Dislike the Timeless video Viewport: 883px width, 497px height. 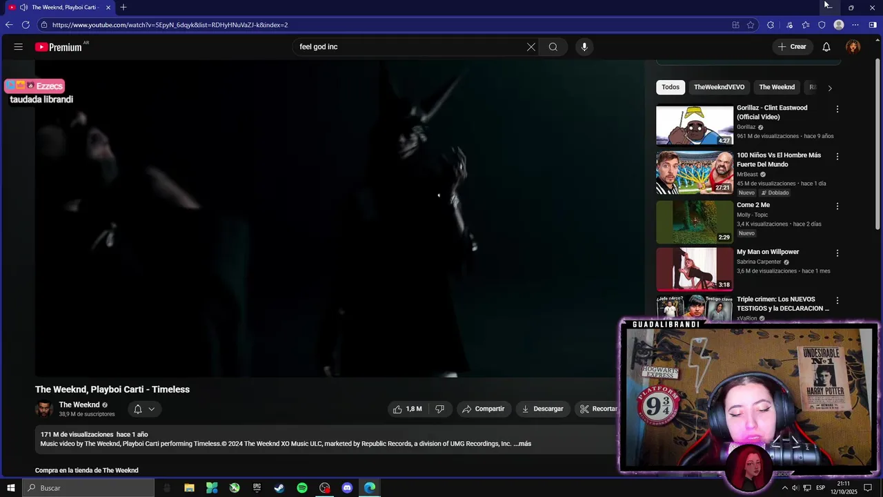439,409
